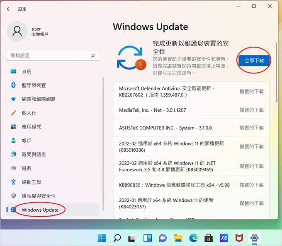Click 擱置的下載 status of ASUSTeK update
282x246 pixels.
pyautogui.click(x=252, y=128)
